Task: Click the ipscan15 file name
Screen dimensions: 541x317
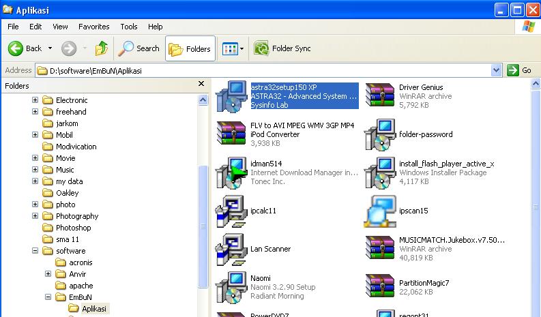Action: pos(413,211)
